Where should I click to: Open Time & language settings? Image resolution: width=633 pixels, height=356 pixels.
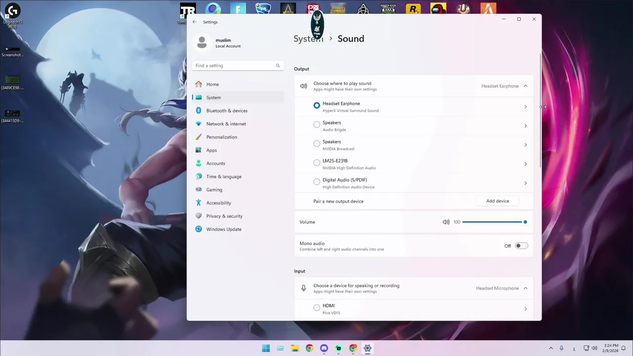(238, 177)
